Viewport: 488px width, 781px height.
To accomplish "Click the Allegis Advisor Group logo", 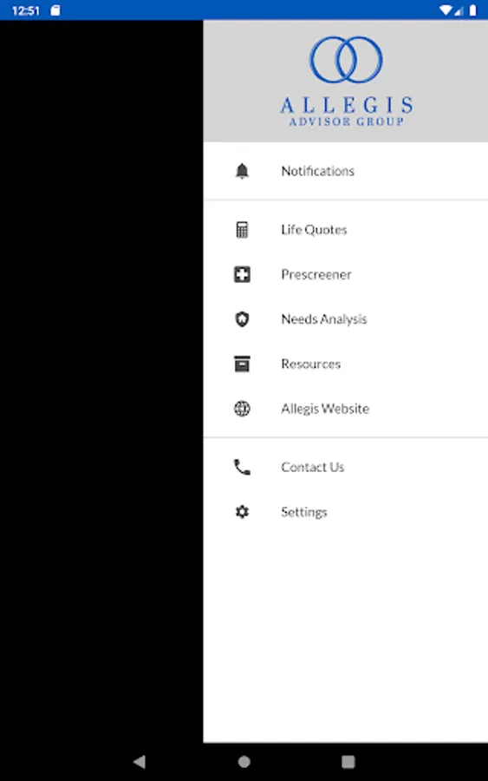I will (x=346, y=82).
